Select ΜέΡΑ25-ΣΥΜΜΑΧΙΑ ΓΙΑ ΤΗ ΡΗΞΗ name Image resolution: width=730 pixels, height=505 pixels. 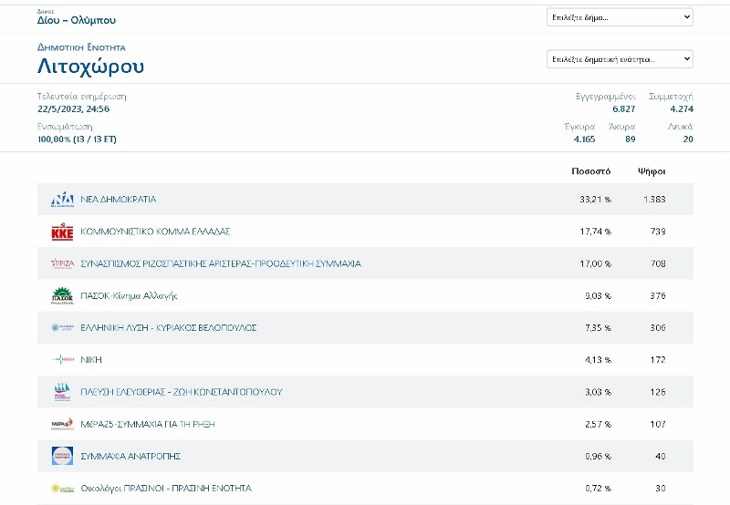(x=148, y=424)
